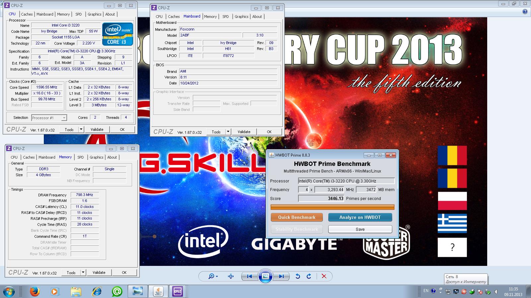Expand Tools dropdown arrow in Mainboard window
Image resolution: width=531 pixels, height=298 pixels.
[x=228, y=132]
